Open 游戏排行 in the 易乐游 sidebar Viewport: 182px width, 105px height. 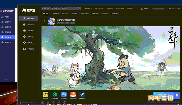(x=28, y=31)
